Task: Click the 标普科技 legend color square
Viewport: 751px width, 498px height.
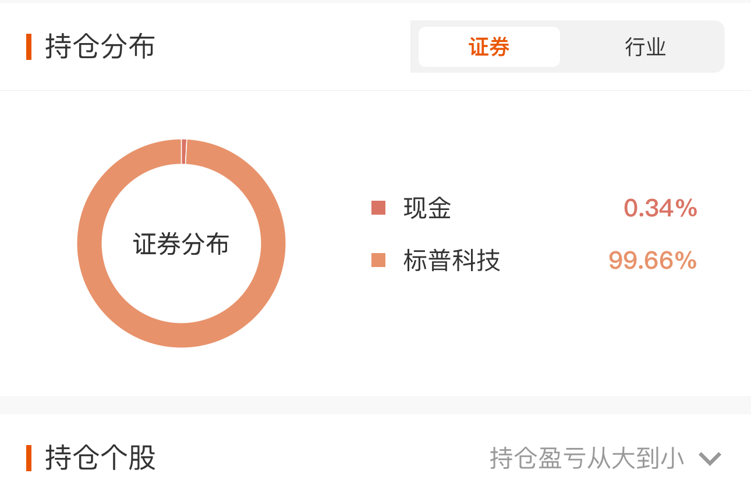Action: pyautogui.click(x=378, y=260)
